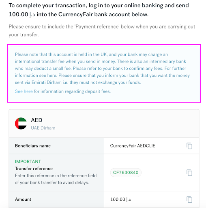The width and height of the screenshot is (206, 208).
Task: Click the 'To complete your transaction' heading
Action: (99, 10)
